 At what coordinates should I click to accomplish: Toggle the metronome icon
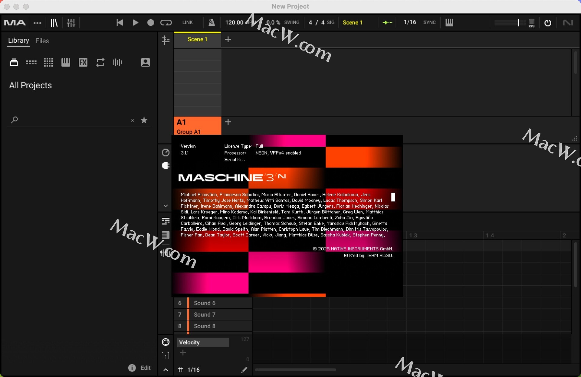click(x=212, y=22)
